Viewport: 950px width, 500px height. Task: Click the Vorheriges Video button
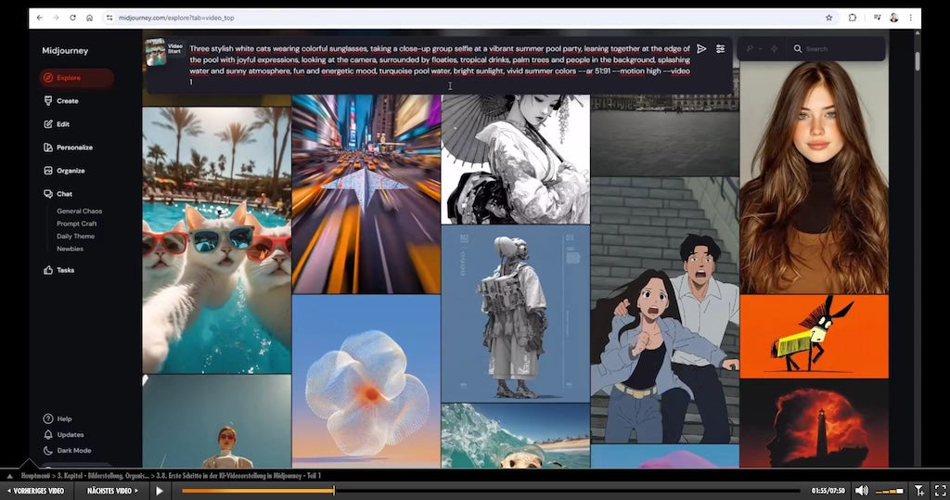[x=35, y=490]
